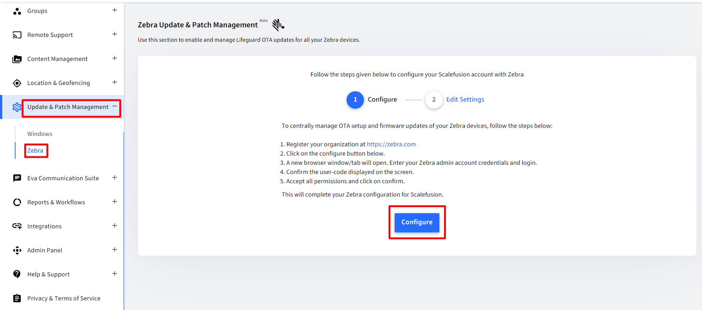This screenshot has height=310, width=702.
Task: Expand Eva Communication Suite plus sign
Action: coord(115,178)
